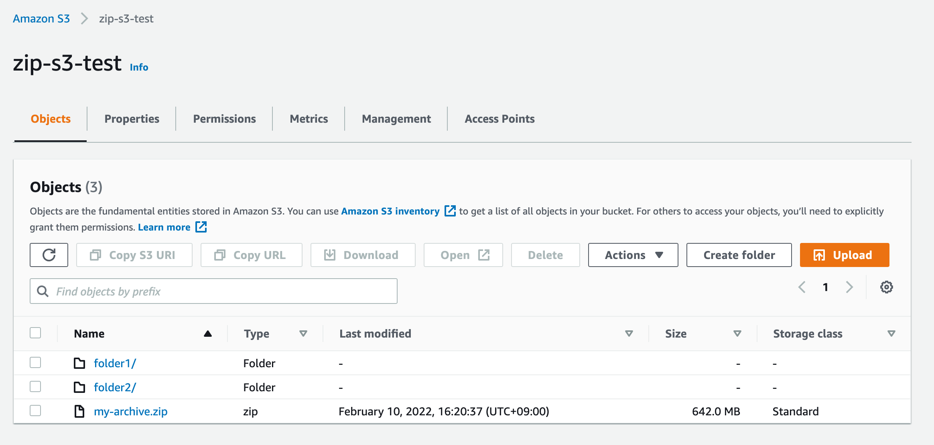Click the file icon beside my-archive.zip

coord(79,411)
